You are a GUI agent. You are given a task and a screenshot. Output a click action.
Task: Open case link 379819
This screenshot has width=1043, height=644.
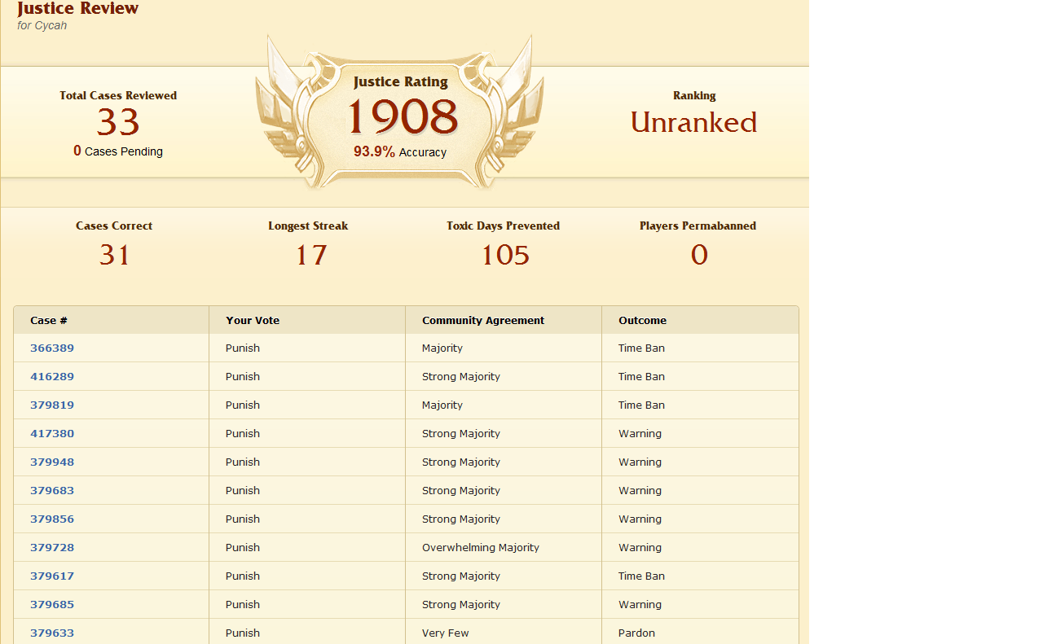tap(52, 405)
